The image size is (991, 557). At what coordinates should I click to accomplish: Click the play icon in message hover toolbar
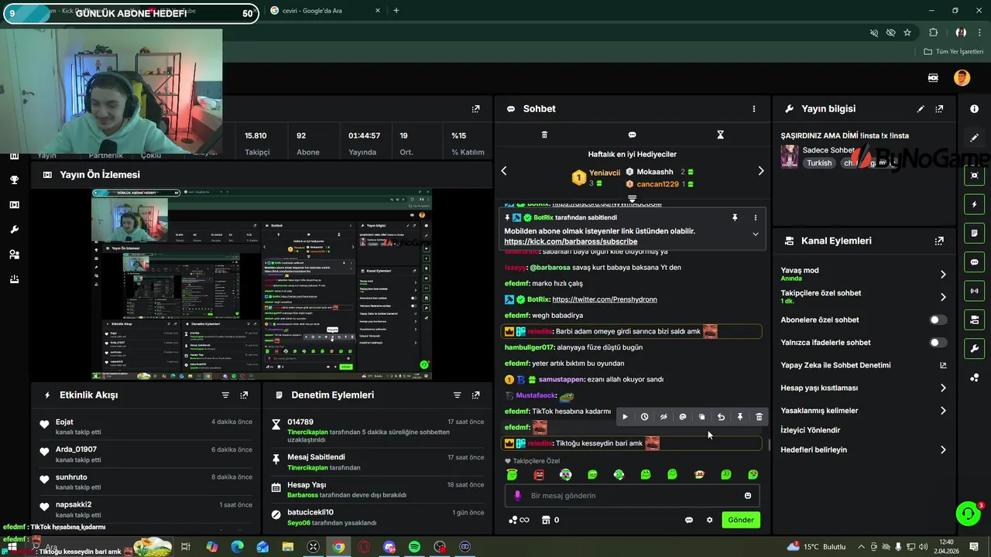[x=625, y=417]
